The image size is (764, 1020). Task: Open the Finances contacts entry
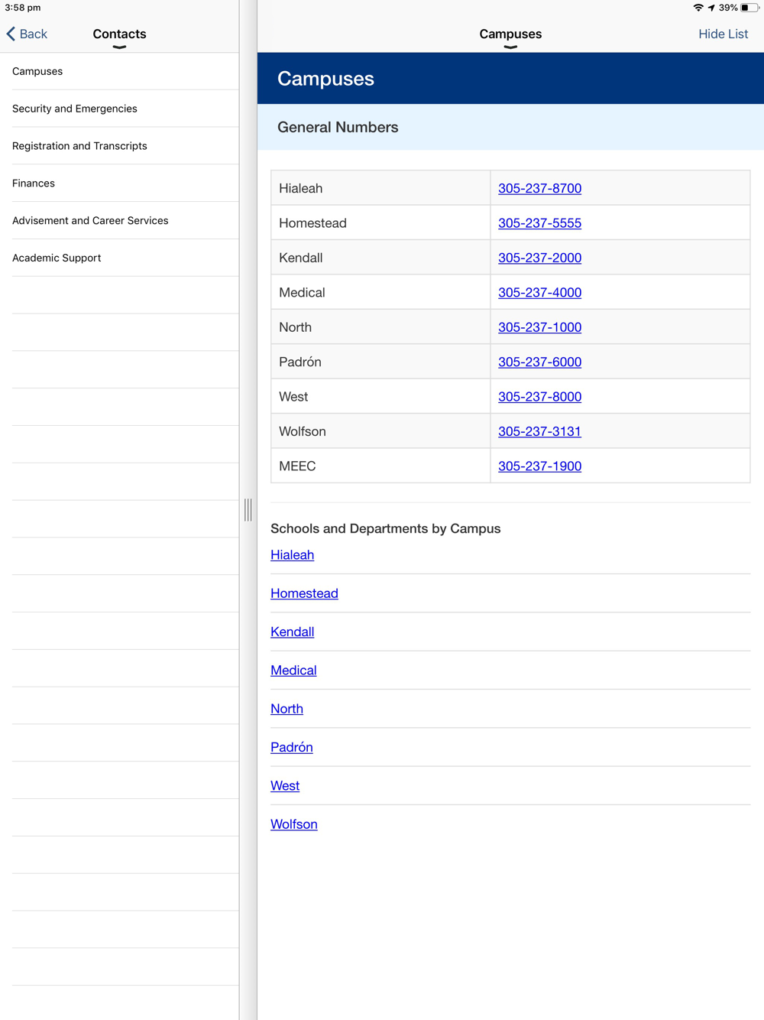[x=119, y=184]
